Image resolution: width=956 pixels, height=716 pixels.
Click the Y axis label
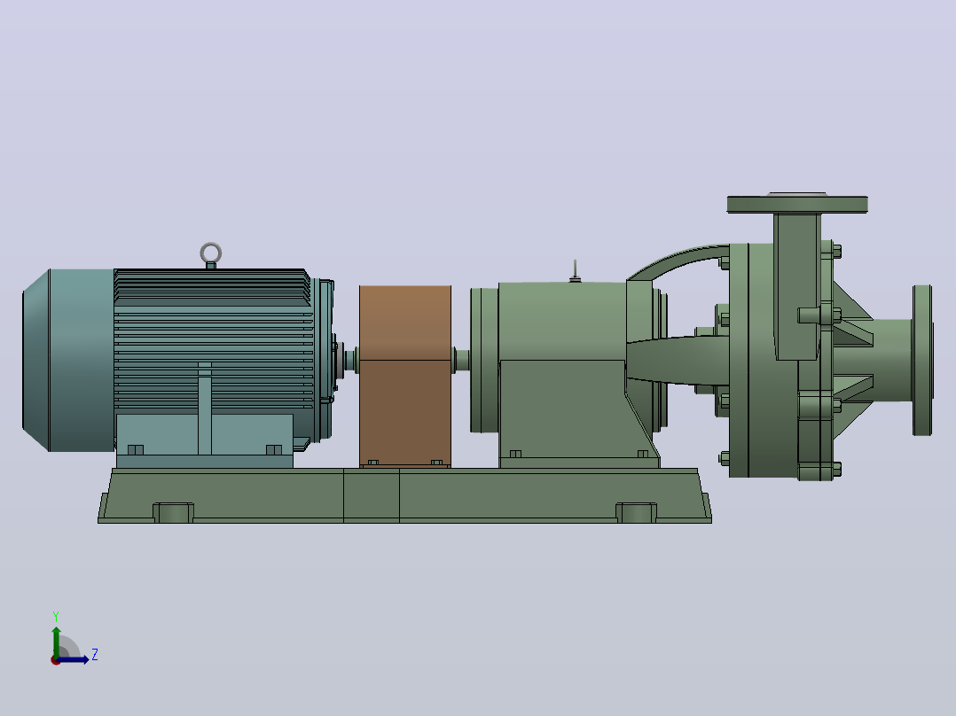click(56, 616)
